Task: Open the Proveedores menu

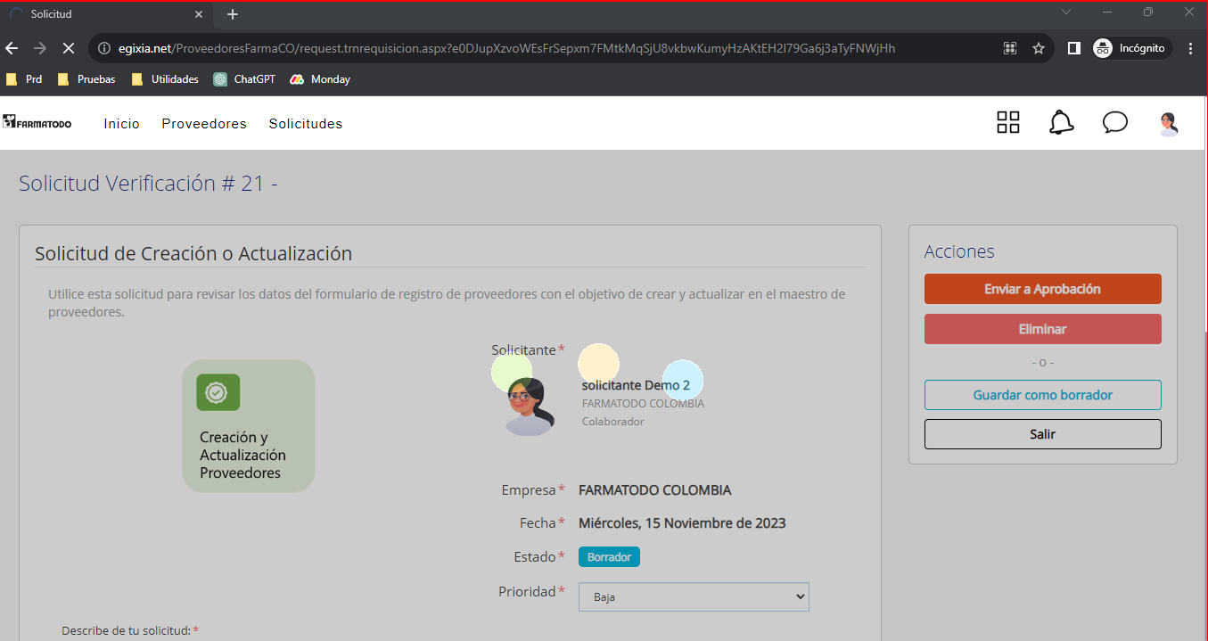Action: point(204,124)
